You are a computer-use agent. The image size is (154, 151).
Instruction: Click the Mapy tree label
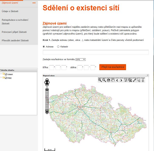pyautogui.click(x=9, y=78)
